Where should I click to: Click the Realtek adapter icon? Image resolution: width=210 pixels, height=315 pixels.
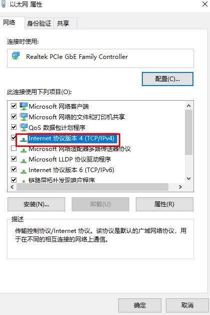16,56
